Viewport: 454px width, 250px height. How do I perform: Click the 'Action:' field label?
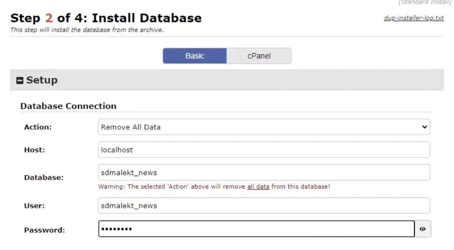coord(38,127)
